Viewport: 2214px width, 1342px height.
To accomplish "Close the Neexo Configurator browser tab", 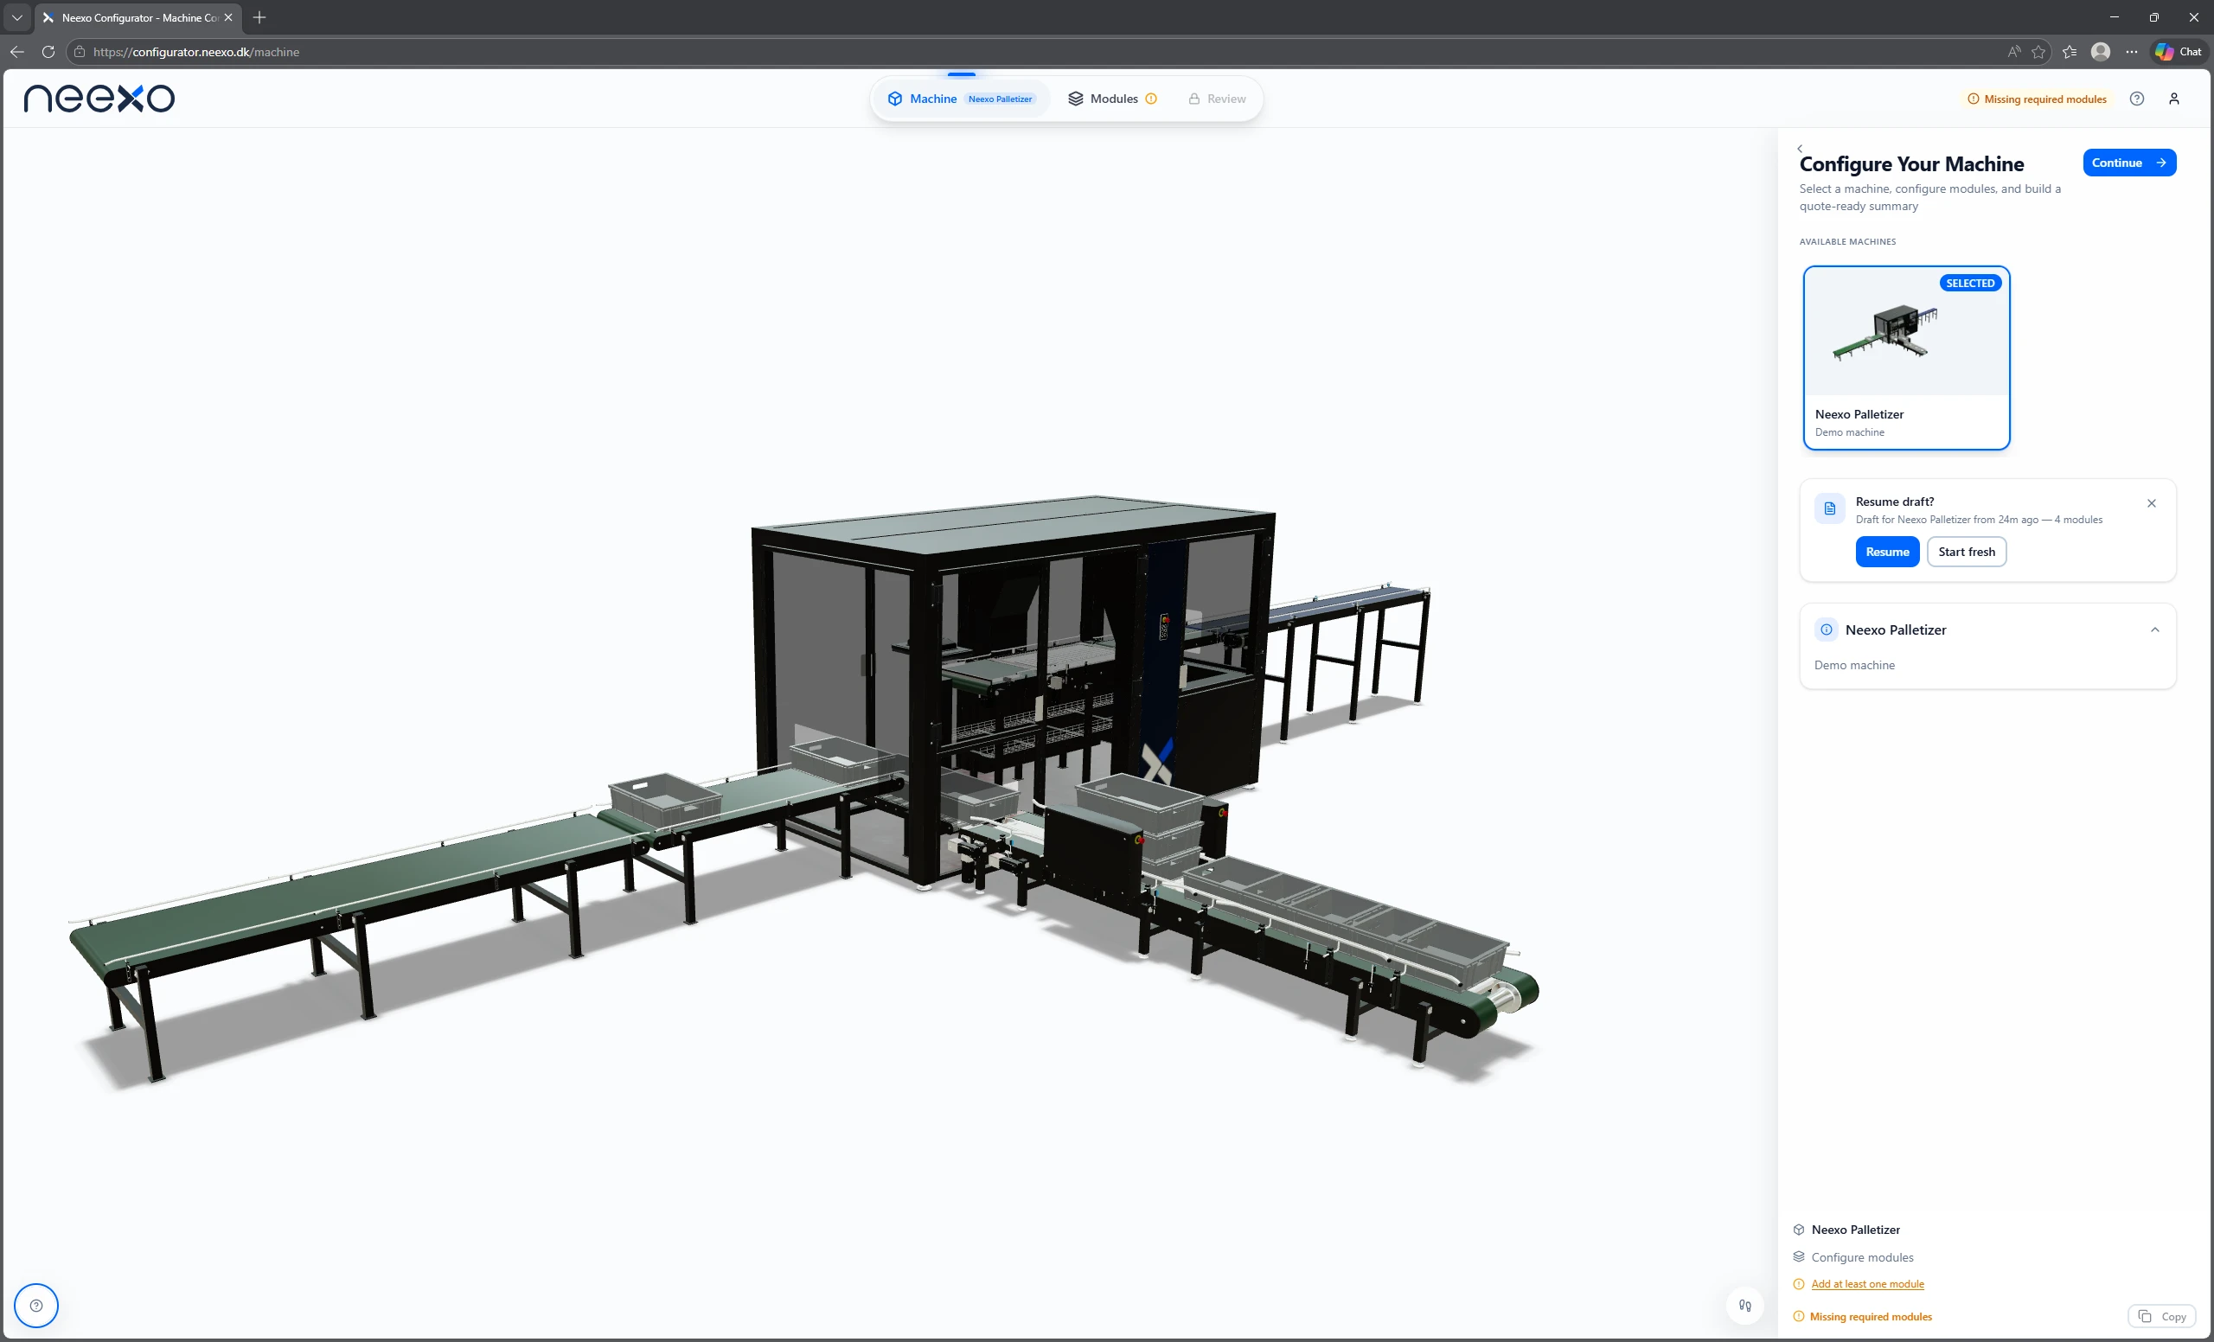I will pyautogui.click(x=228, y=17).
